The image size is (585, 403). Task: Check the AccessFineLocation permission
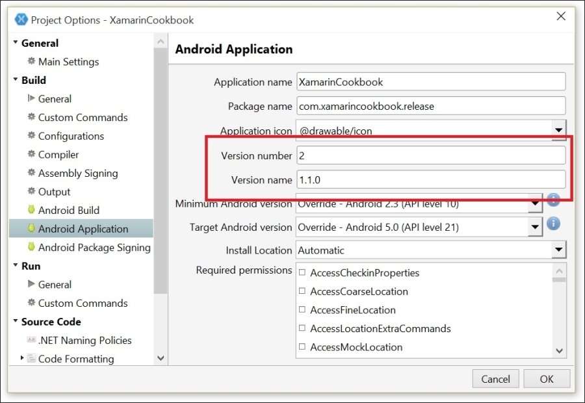coord(302,310)
